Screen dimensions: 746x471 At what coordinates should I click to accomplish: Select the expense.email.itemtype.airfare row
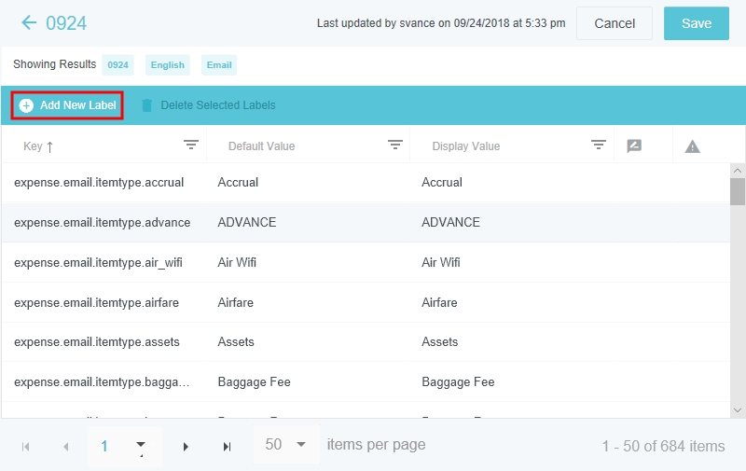point(96,302)
